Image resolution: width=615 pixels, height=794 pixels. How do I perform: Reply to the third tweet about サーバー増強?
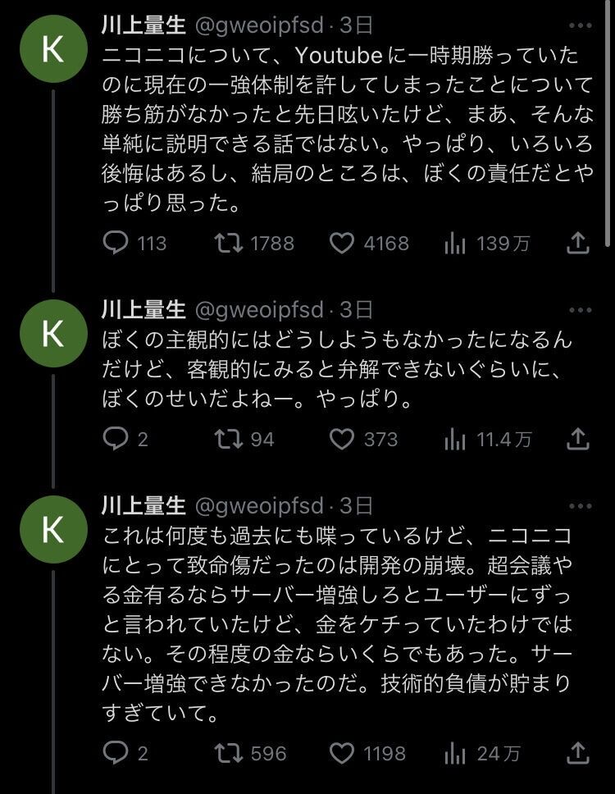(117, 752)
